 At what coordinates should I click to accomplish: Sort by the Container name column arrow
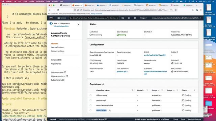(132, 90)
